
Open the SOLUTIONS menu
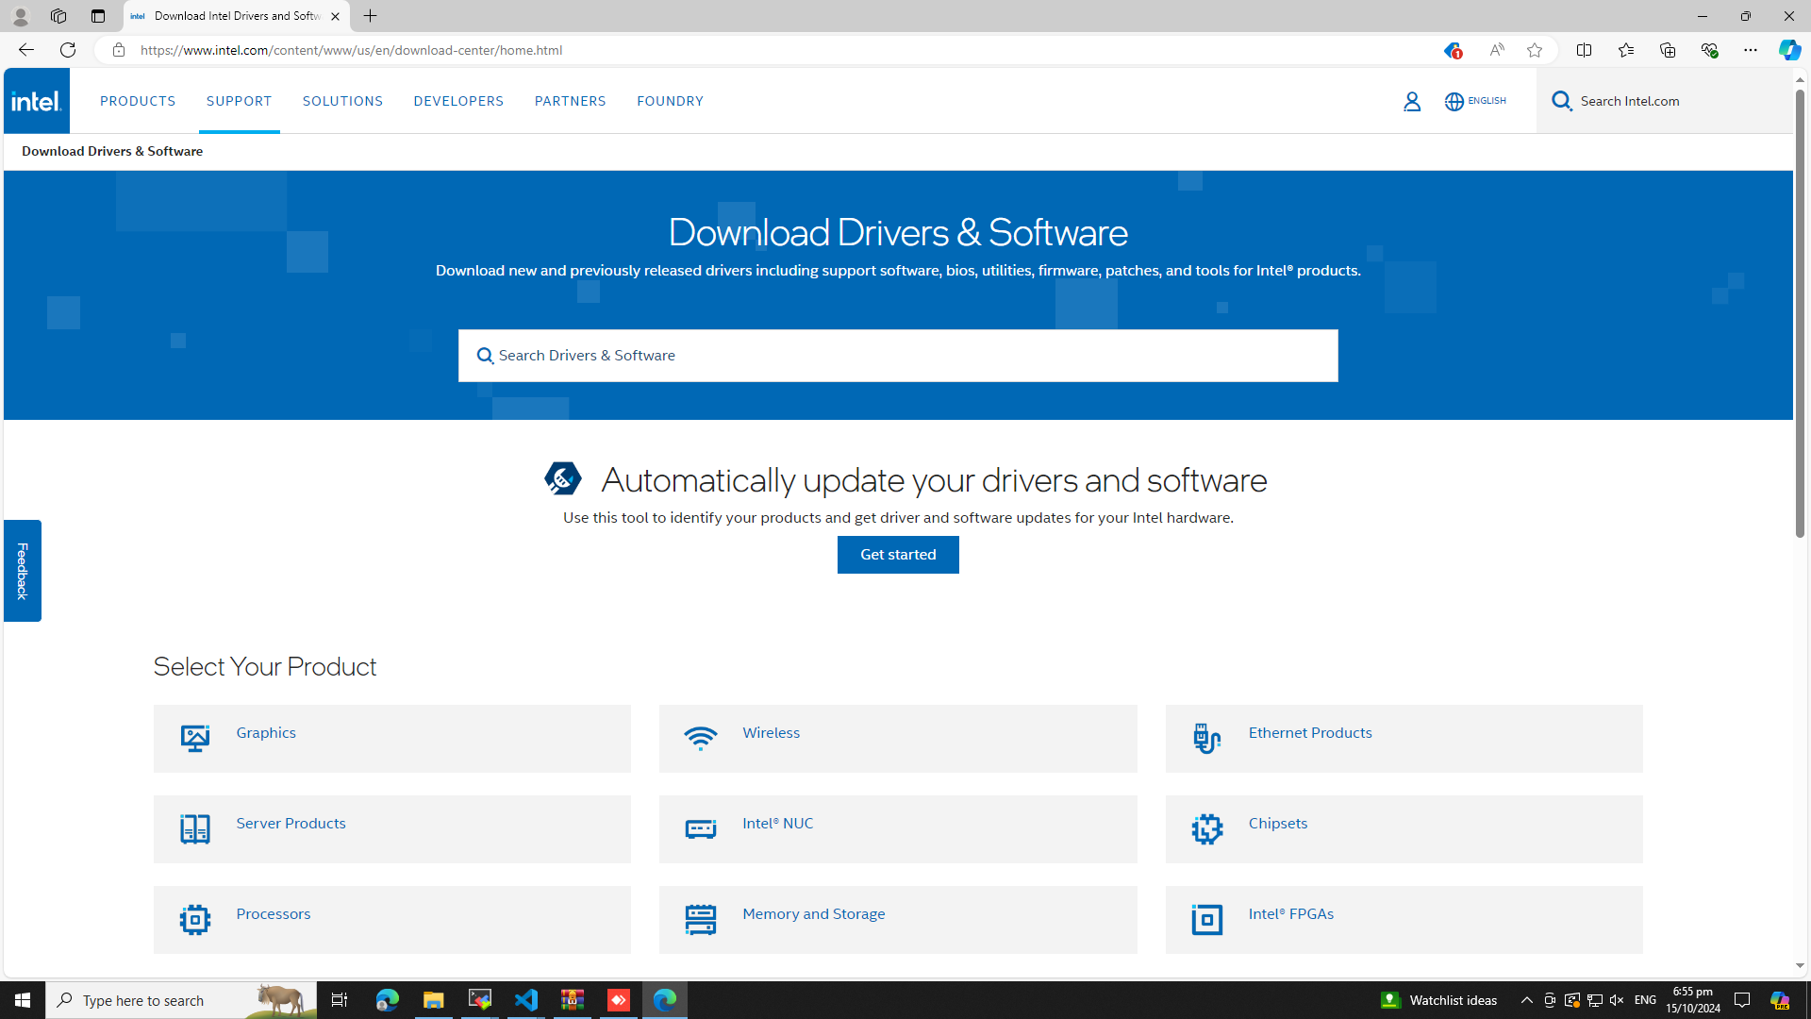click(x=342, y=101)
